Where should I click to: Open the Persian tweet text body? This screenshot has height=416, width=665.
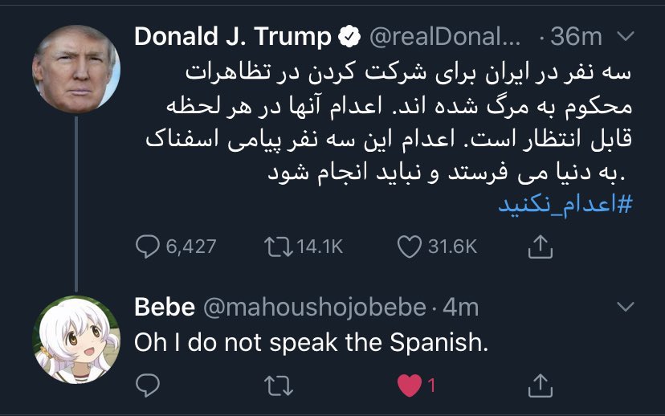pyautogui.click(x=388, y=123)
